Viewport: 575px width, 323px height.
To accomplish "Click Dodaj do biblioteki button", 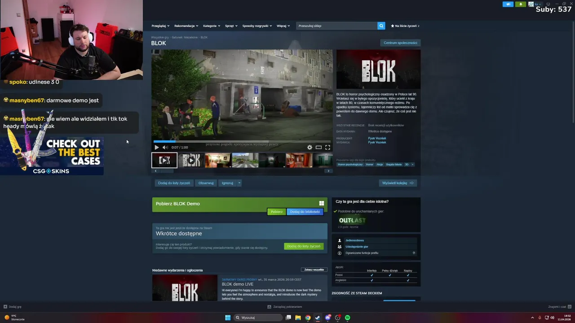I will [x=305, y=212].
